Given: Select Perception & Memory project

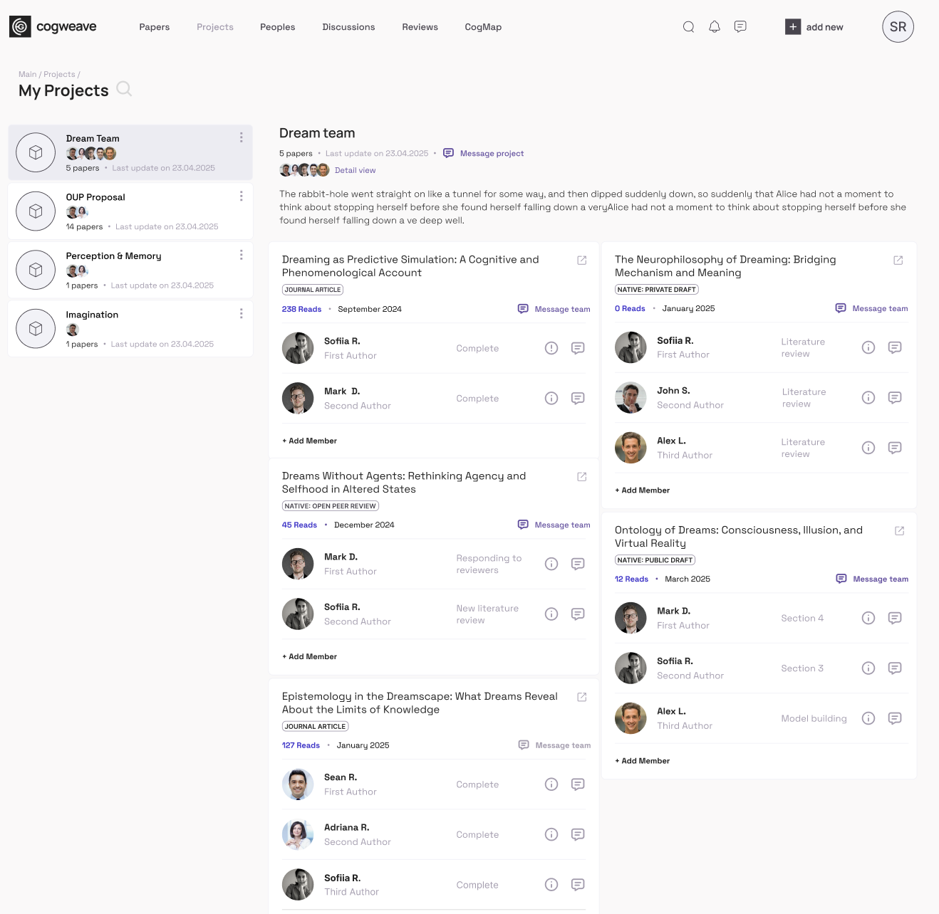Looking at the screenshot, I should pyautogui.click(x=113, y=256).
